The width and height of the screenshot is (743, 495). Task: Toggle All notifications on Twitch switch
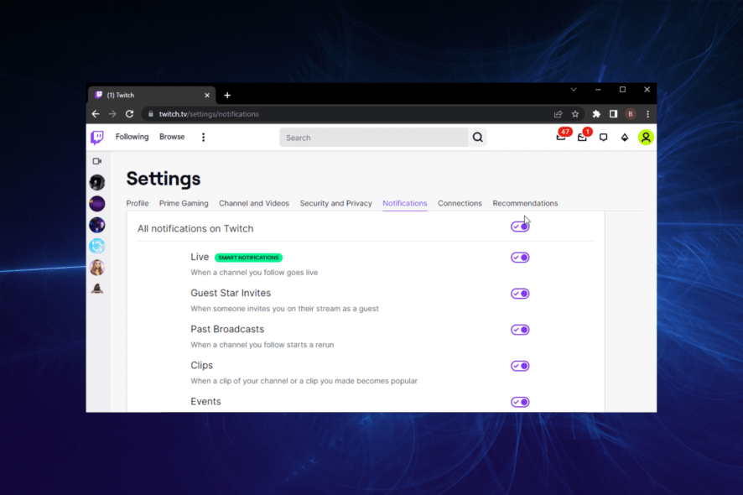pos(520,227)
